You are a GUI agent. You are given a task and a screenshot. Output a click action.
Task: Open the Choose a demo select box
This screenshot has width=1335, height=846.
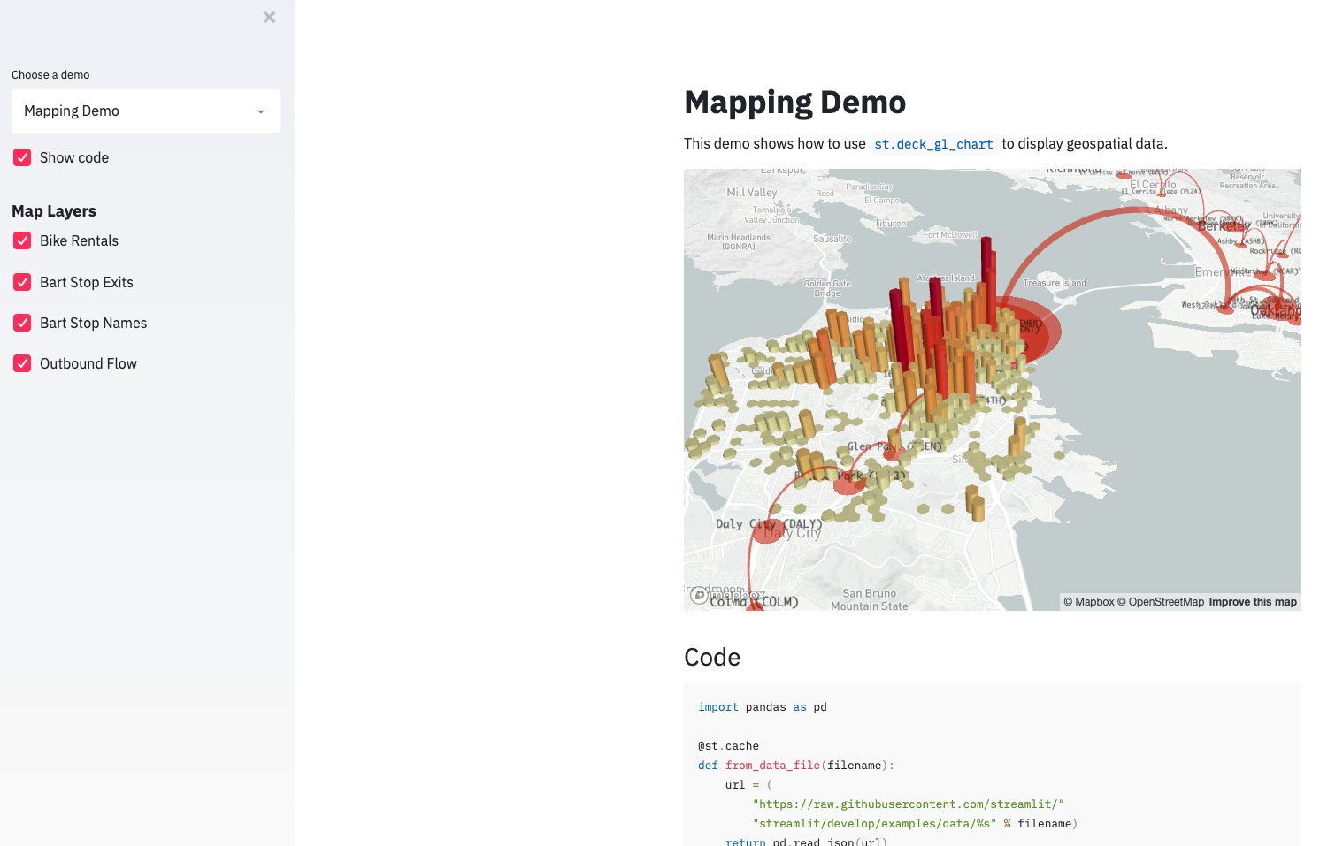(x=145, y=111)
